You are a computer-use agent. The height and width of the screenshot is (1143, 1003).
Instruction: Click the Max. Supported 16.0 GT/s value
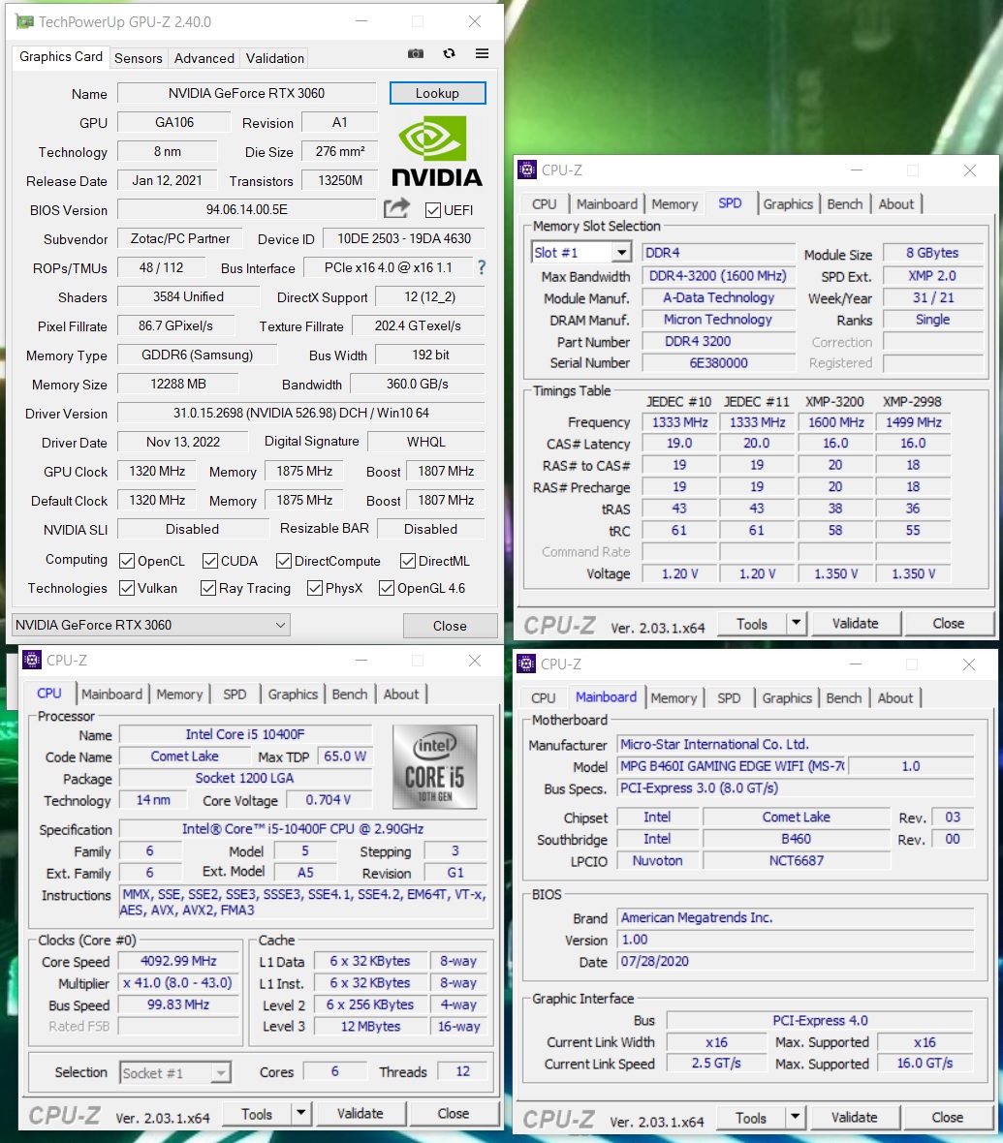pos(925,1063)
